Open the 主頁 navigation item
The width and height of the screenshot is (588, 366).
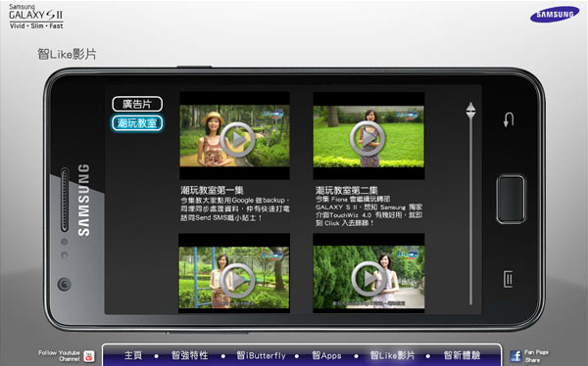[x=133, y=355]
